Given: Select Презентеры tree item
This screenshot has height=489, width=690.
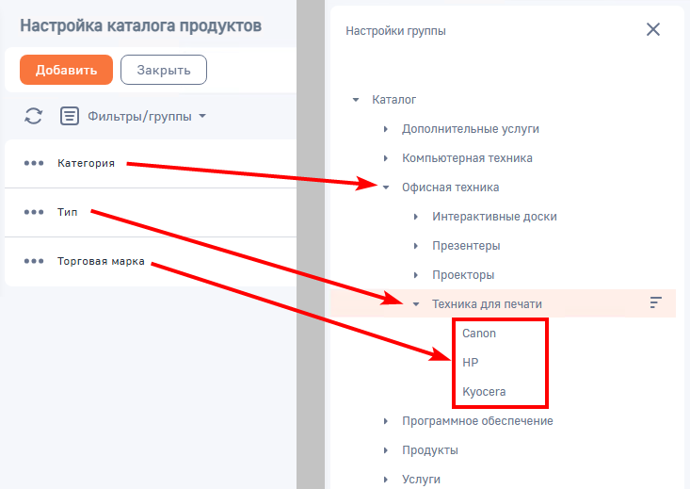Looking at the screenshot, I should 466,246.
